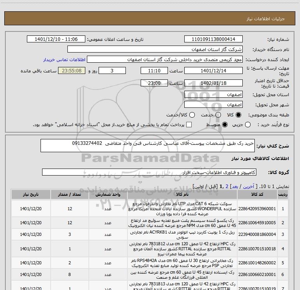Click the quantity 8 in row 6
This screenshot has width=300, height=290.
click(x=70, y=274)
